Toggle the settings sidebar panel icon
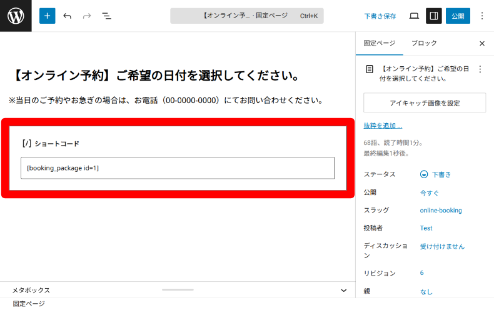 click(434, 16)
